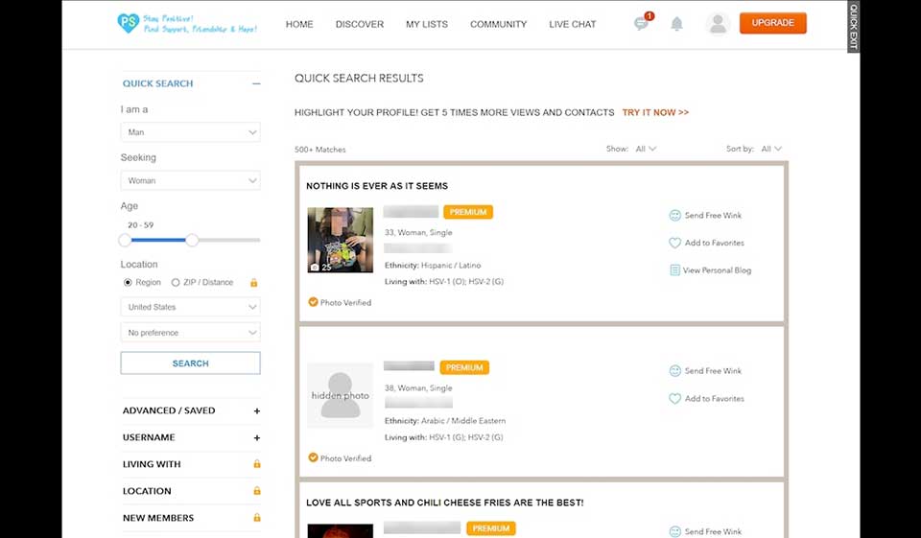Image resolution: width=921 pixels, height=538 pixels.
Task: Select the ZIP / Distance radio option
Action: (176, 283)
